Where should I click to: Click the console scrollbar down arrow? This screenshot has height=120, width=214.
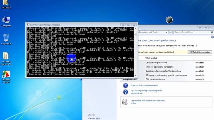click(x=135, y=76)
